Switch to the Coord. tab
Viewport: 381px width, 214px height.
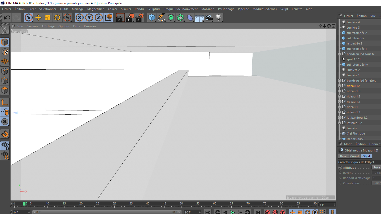tap(355, 156)
